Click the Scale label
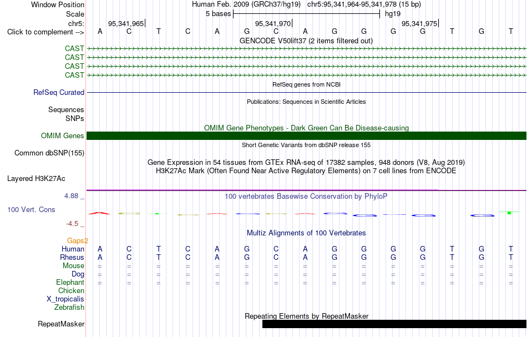 [75, 14]
